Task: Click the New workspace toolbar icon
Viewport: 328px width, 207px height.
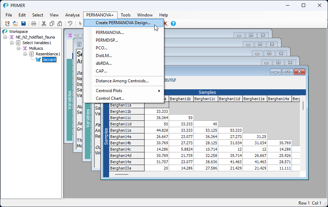Action: [7, 23]
